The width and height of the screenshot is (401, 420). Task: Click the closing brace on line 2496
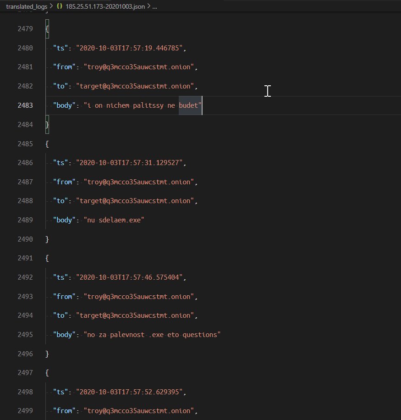pyautogui.click(x=47, y=354)
